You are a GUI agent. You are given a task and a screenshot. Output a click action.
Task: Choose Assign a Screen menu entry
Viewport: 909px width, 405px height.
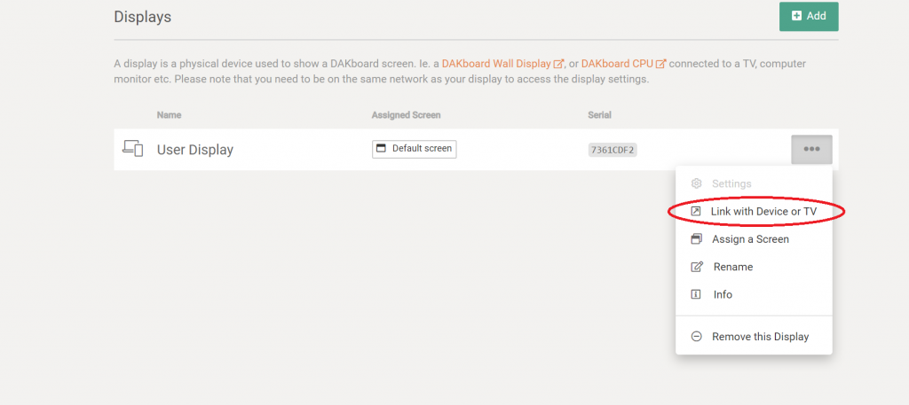[x=754, y=239]
